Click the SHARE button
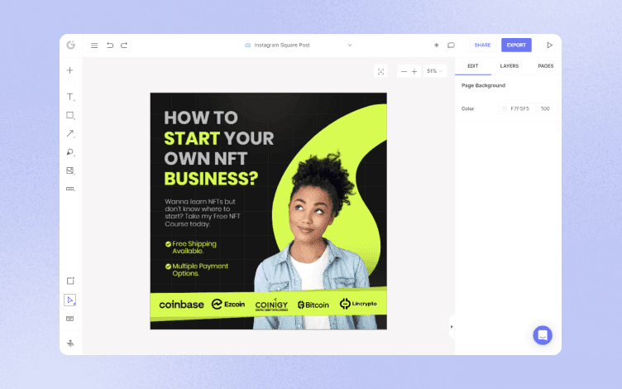Image resolution: width=622 pixels, height=389 pixels. point(482,46)
